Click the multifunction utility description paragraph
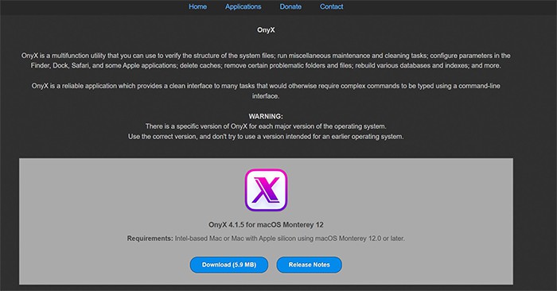557x291 pixels. 266,60
